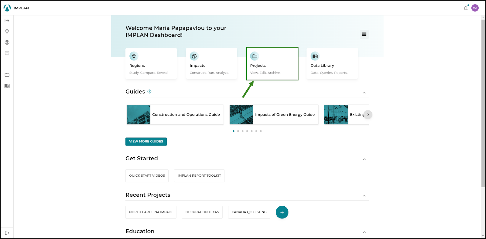
Task: Click the scrollbar up arrow
Action: point(483,17)
